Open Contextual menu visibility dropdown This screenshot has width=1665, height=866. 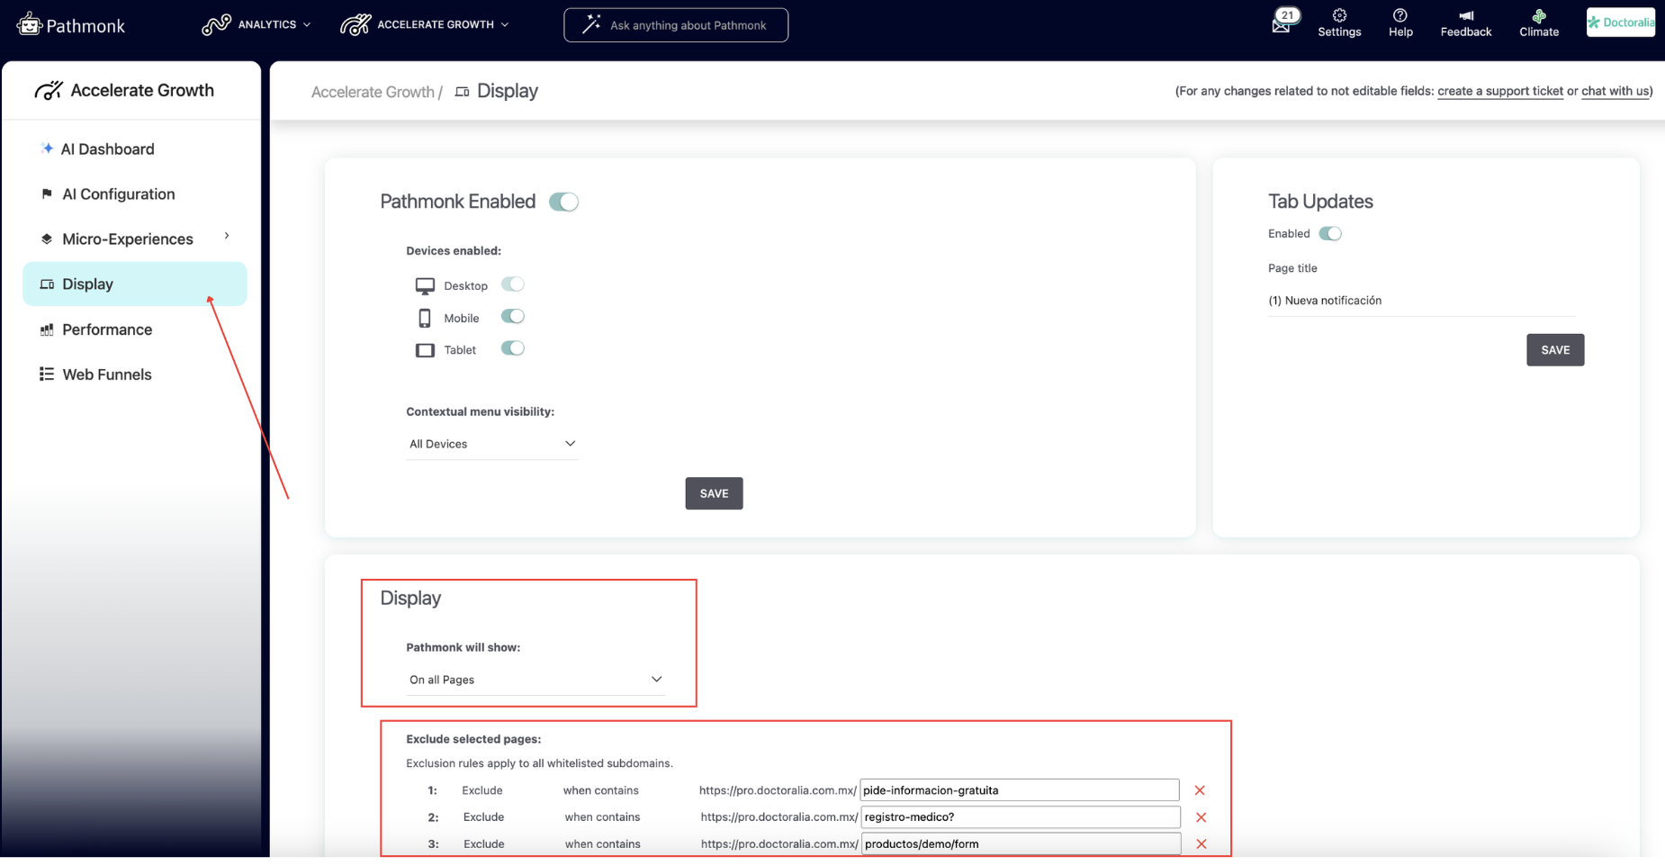(x=491, y=444)
